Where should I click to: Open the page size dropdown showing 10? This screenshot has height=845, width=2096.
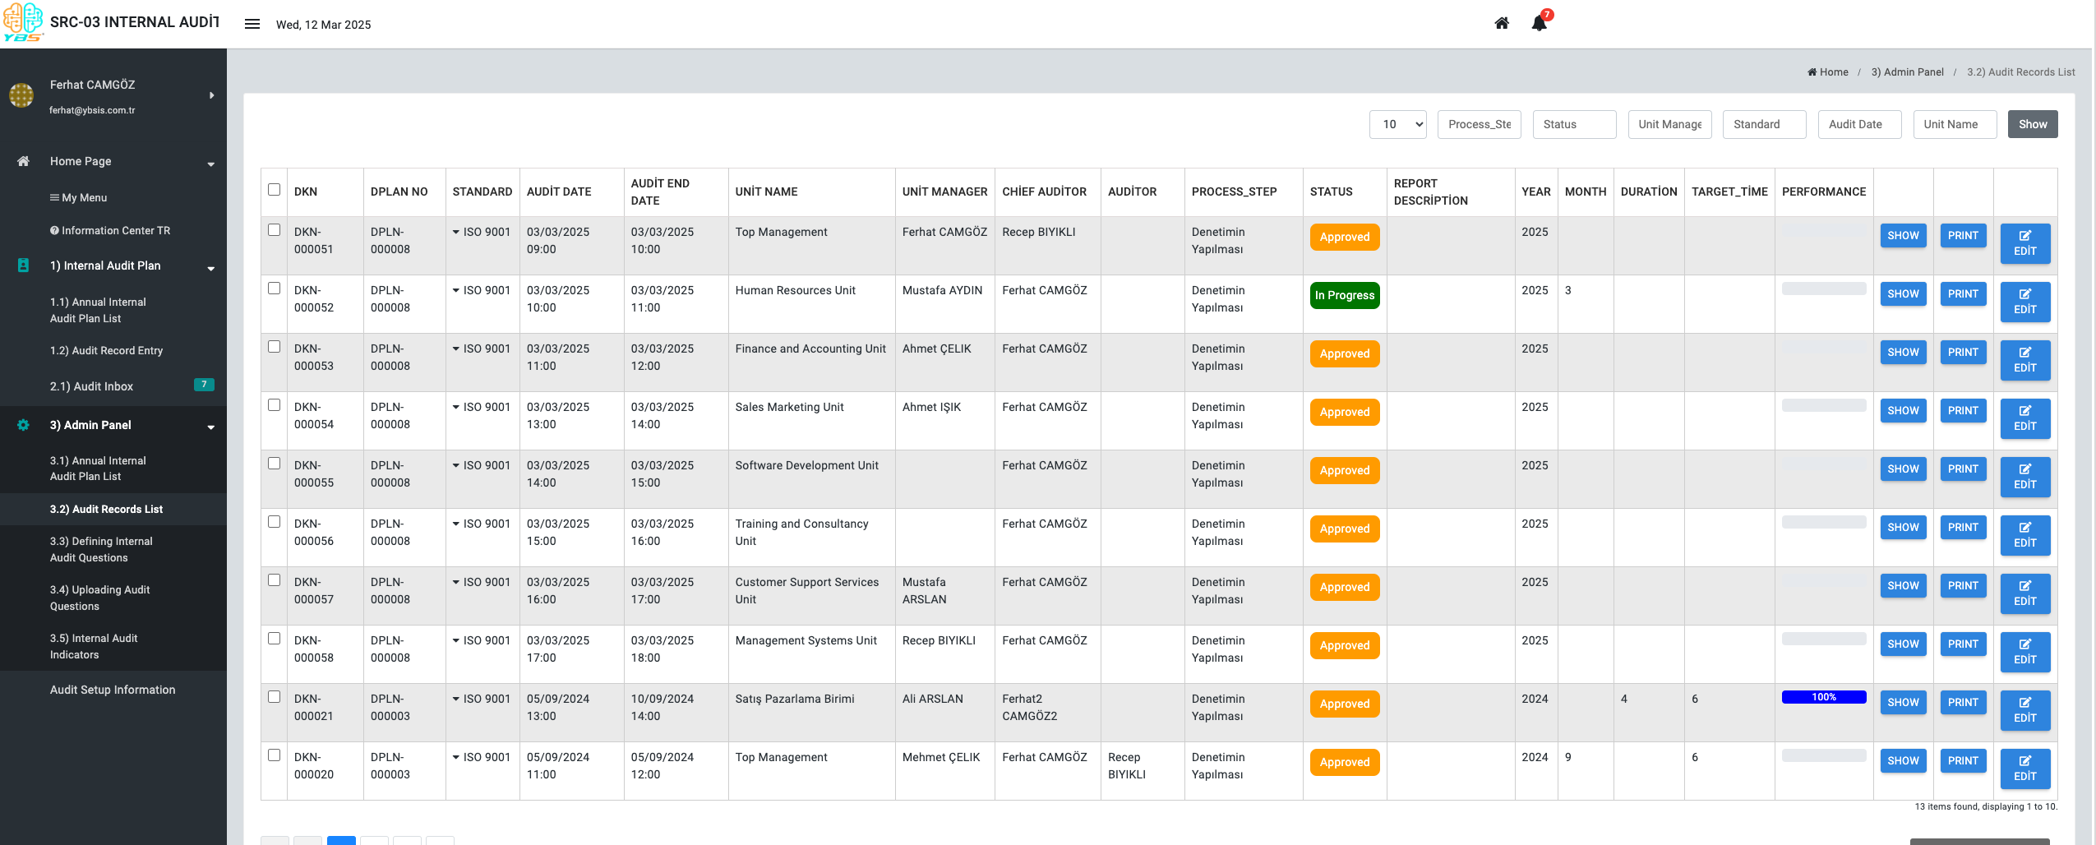coord(1397,124)
